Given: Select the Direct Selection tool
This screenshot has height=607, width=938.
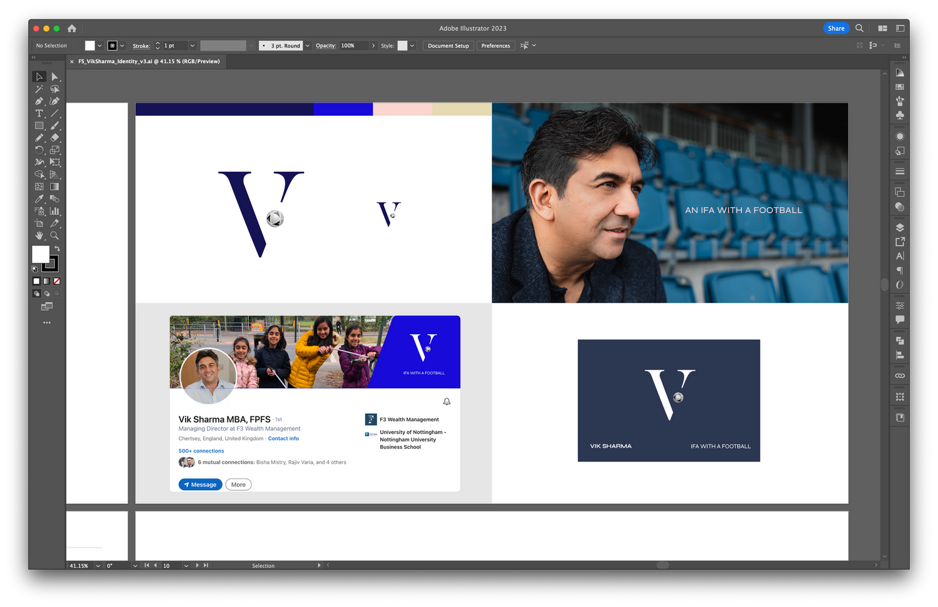Looking at the screenshot, I should (x=55, y=77).
